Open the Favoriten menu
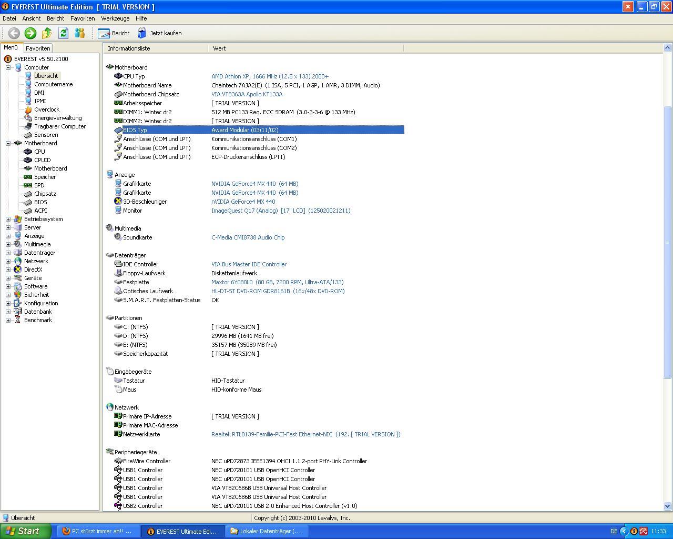This screenshot has width=673, height=539. coord(83,18)
